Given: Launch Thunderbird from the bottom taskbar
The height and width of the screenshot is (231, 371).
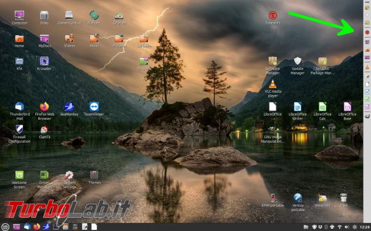Looking at the screenshot, I should (x=27, y=227).
